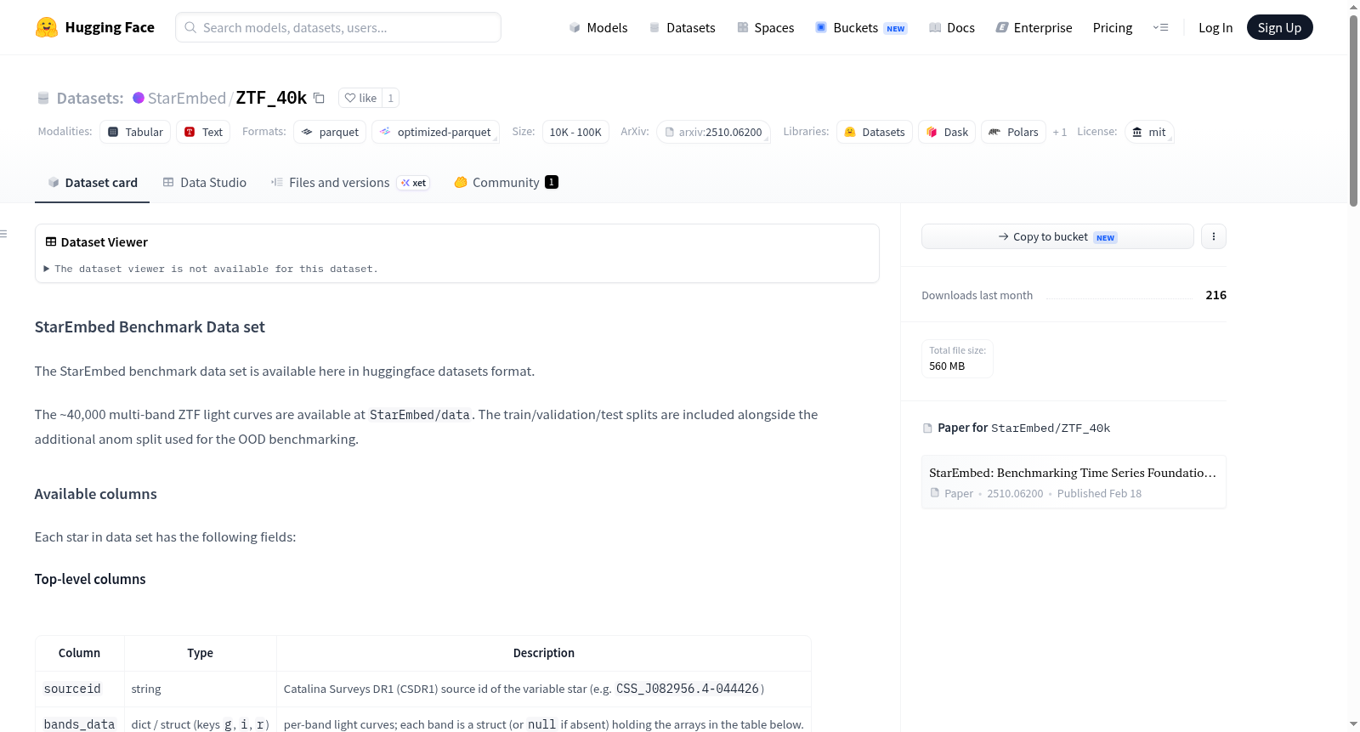Open the StarEmbed organization link
The height and width of the screenshot is (732, 1360).
187,98
